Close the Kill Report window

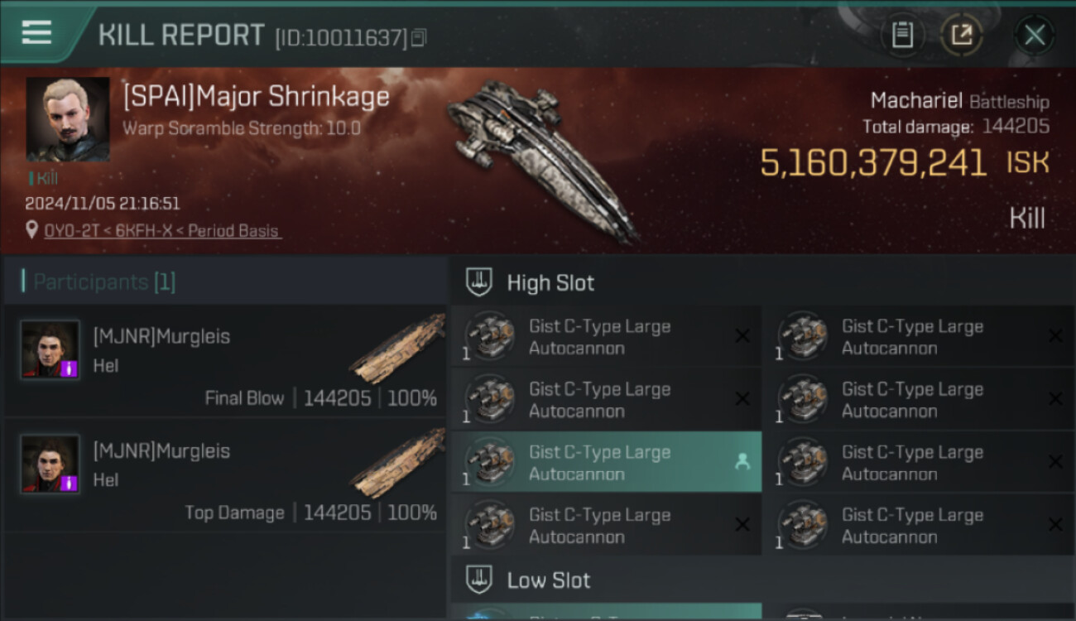point(1034,35)
